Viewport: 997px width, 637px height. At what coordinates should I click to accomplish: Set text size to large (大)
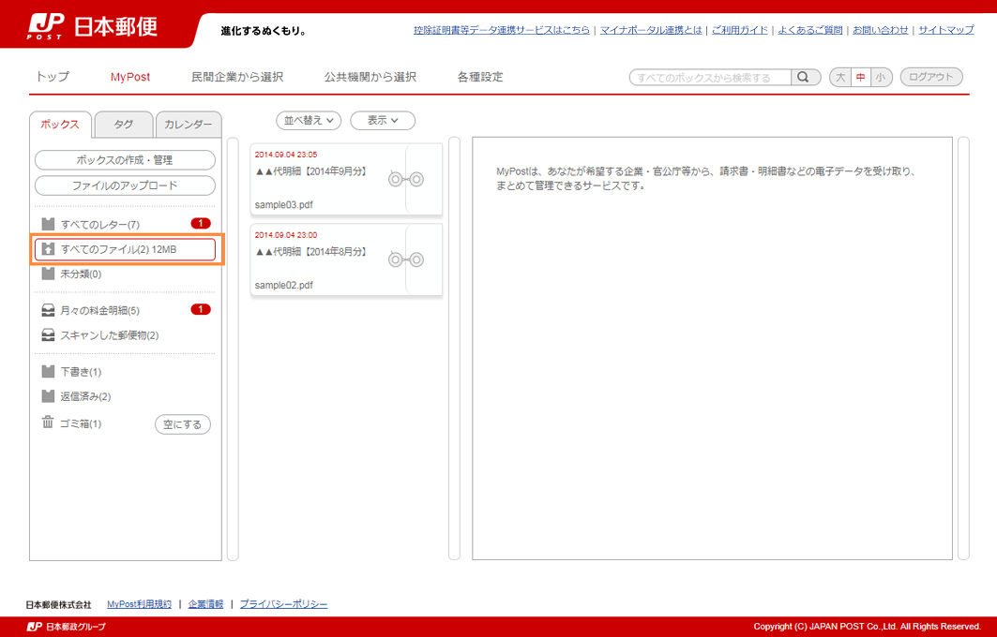(840, 78)
